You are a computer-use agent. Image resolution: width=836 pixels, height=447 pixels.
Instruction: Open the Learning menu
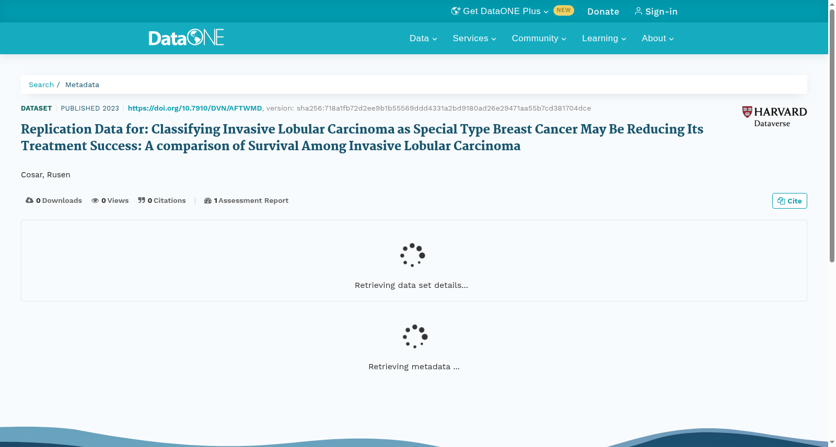pyautogui.click(x=604, y=38)
